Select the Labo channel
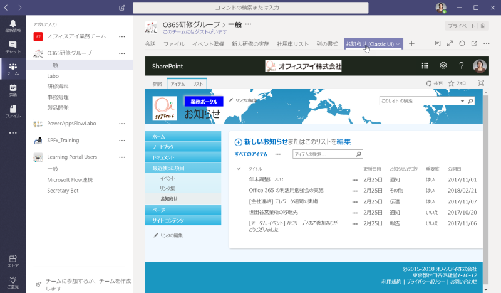501x293 pixels. coord(53,76)
